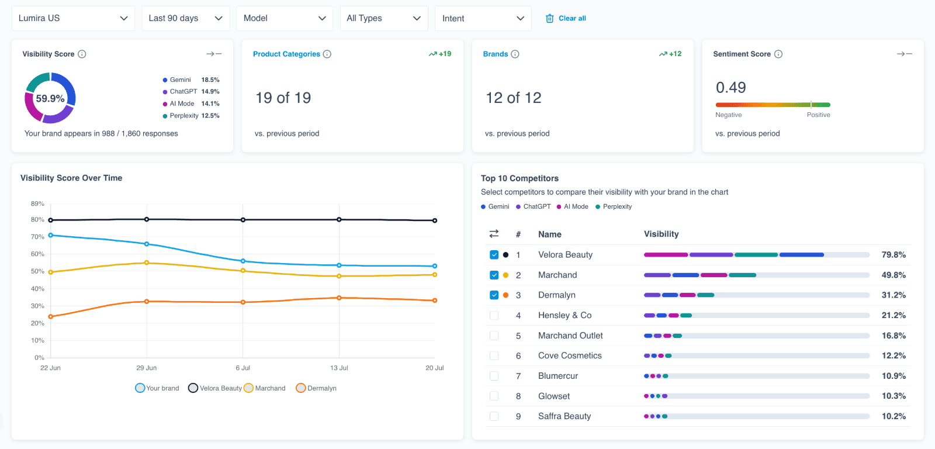Click Gemini 18.5% in Visibility Score legend
The image size is (935, 449).
pyautogui.click(x=191, y=80)
